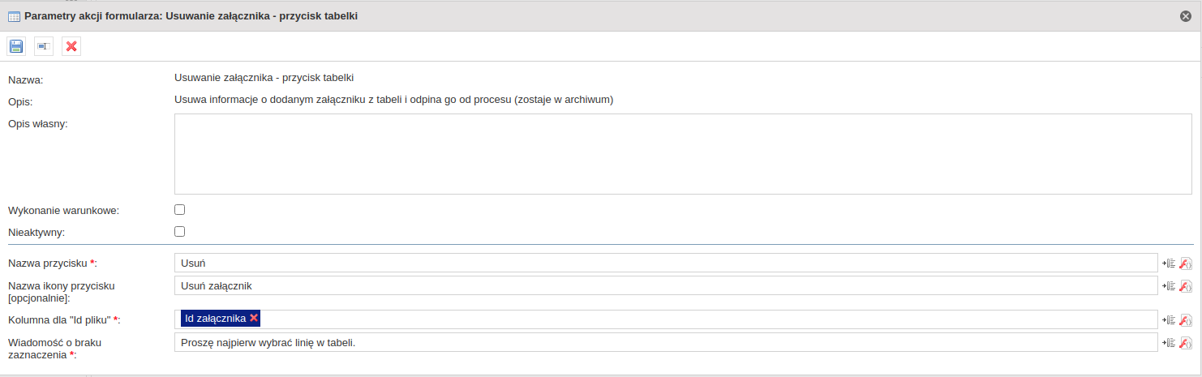The image size is (1202, 377).
Task: Click inside the Opis własny text area
Action: [x=683, y=154]
